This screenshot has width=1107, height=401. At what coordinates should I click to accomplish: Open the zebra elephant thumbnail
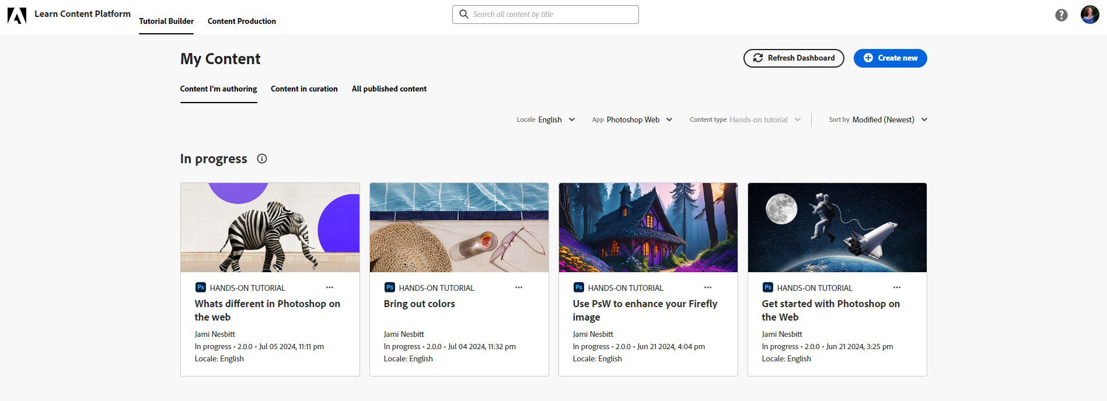(x=270, y=227)
